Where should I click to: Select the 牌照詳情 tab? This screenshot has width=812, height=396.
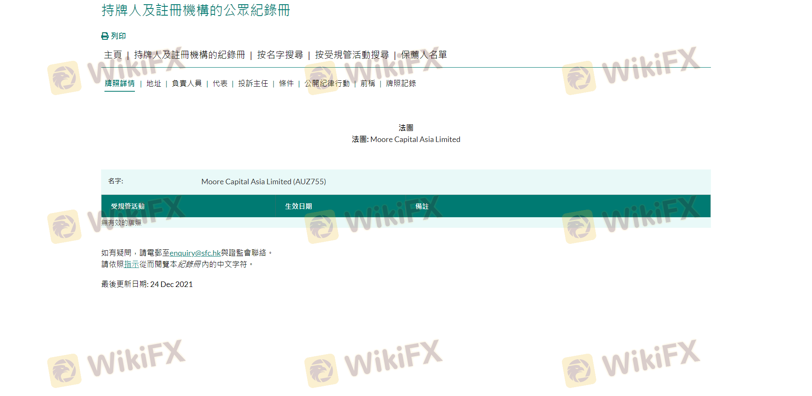point(120,84)
